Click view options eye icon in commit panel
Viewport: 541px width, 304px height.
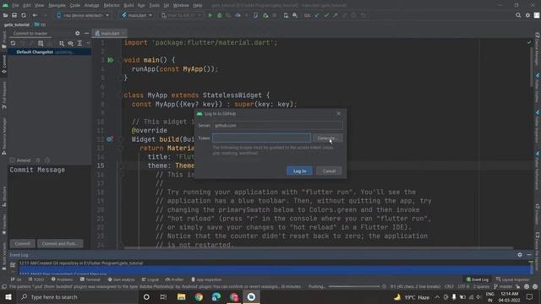pos(70,43)
